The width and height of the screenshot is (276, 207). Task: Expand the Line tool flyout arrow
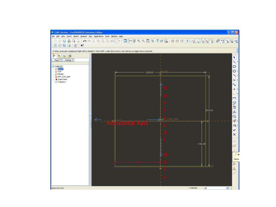(237, 62)
